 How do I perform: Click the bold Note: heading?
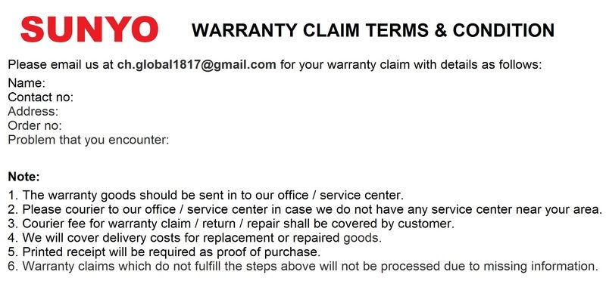[24, 177]
